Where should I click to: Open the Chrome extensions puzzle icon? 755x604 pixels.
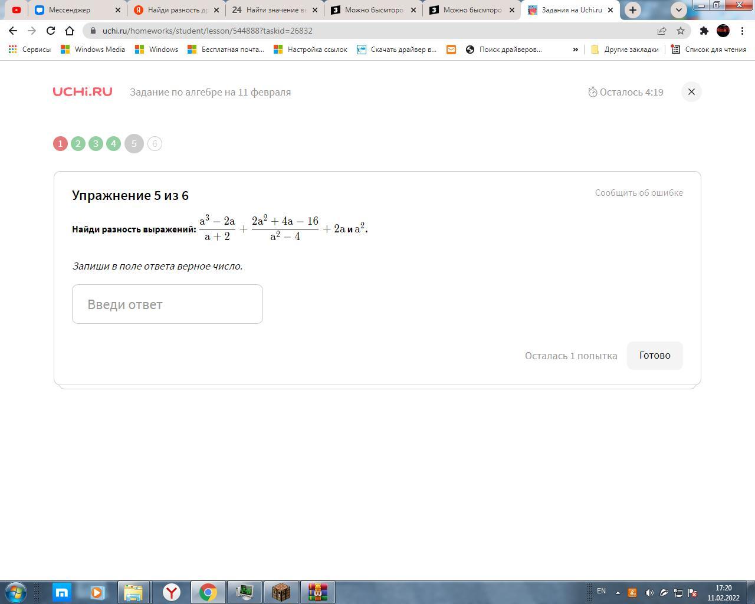(x=704, y=31)
